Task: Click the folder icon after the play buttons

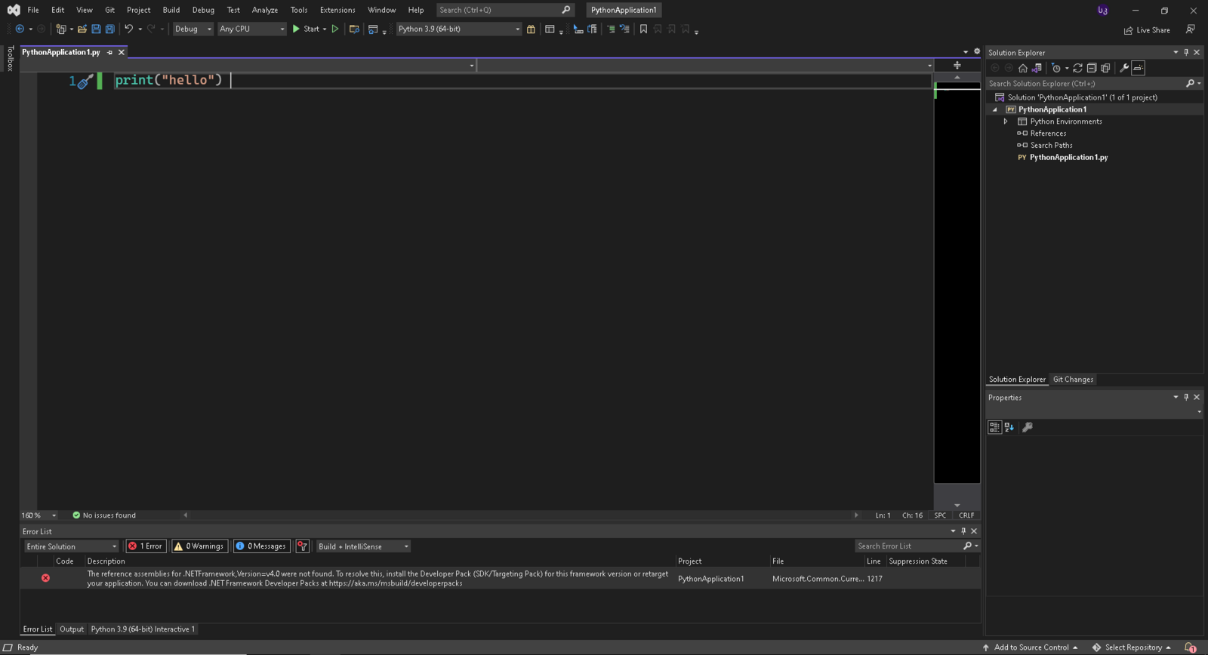Action: pos(354,29)
